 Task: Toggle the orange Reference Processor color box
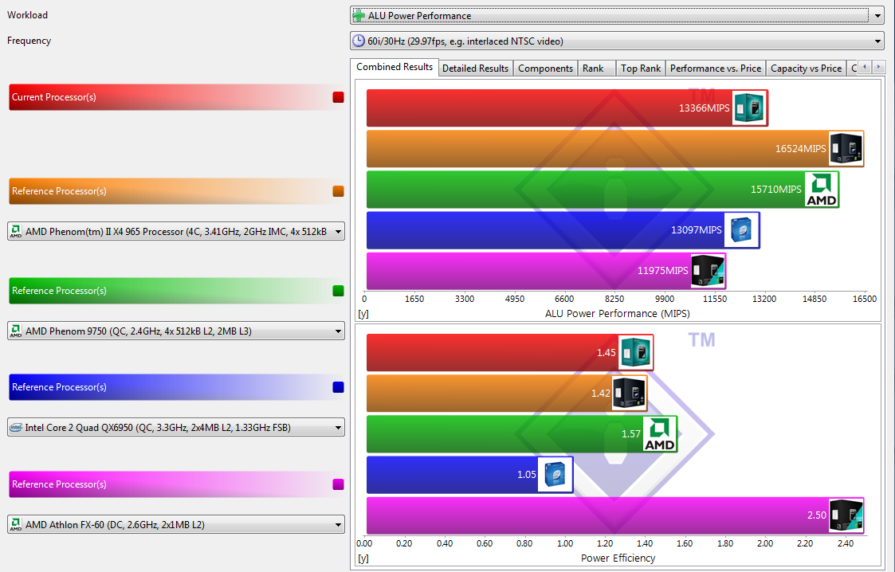coord(338,191)
